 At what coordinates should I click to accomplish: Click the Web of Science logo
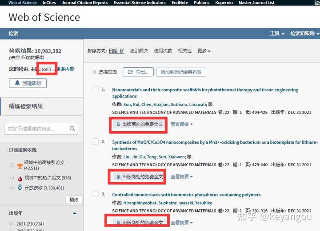(x=44, y=17)
